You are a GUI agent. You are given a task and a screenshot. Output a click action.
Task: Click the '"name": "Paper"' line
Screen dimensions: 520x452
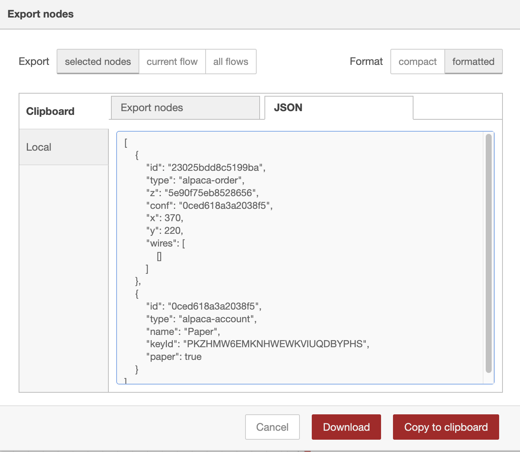(183, 332)
